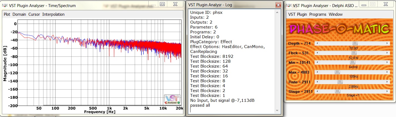This screenshot has height=117, width=396.
Task: Open the Plot menu in Time/Spectrum window
Action: coord(7,14)
